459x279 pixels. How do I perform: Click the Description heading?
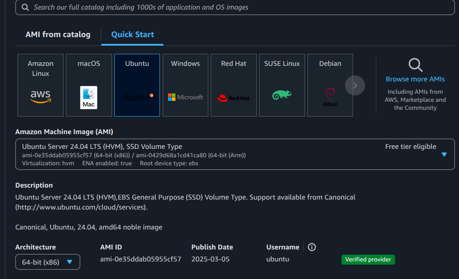coord(34,185)
